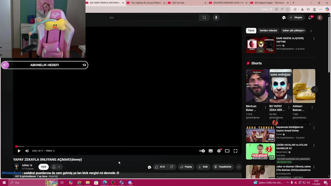Open ÇEKİM HATALARI ve ATILAN SAHNELER #2 title
The width and height of the screenshot is (331, 186).
tap(292, 147)
